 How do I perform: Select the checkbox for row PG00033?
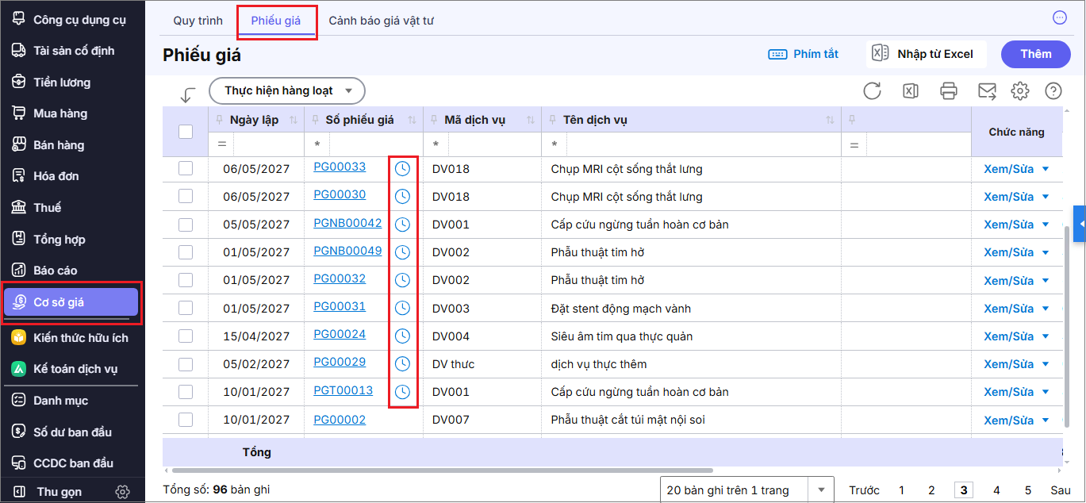[186, 168]
